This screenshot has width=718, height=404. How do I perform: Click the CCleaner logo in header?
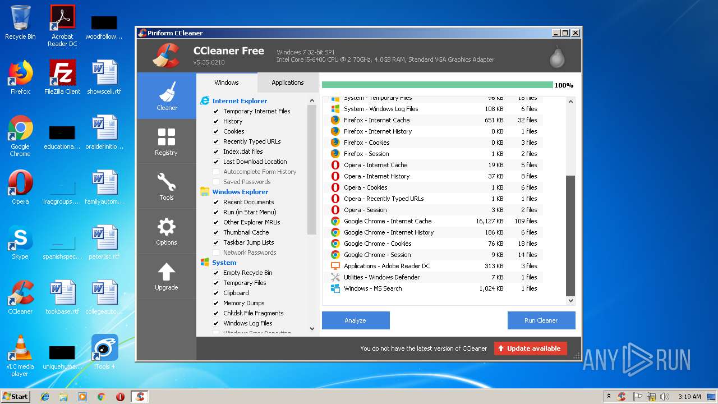(166, 55)
